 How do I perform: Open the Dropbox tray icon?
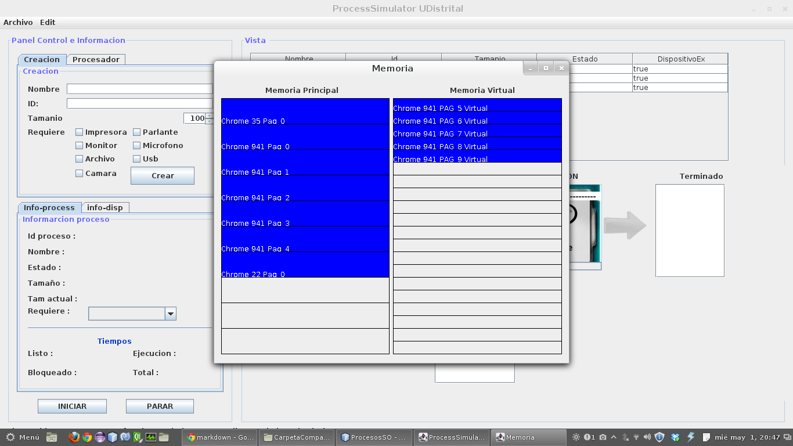click(675, 437)
